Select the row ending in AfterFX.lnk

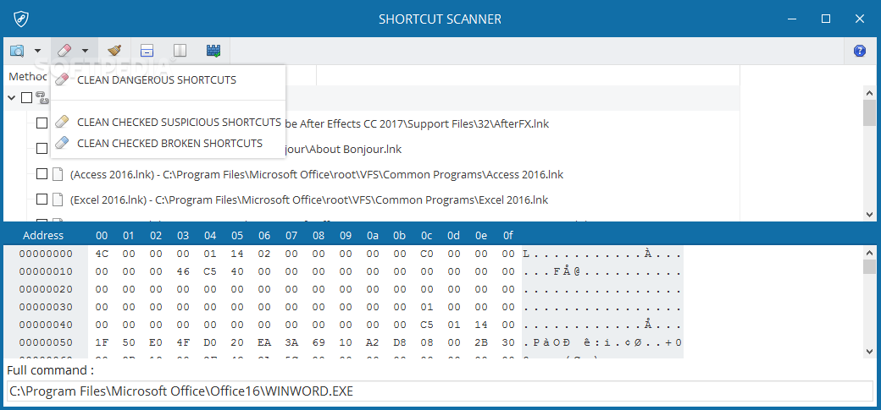417,123
